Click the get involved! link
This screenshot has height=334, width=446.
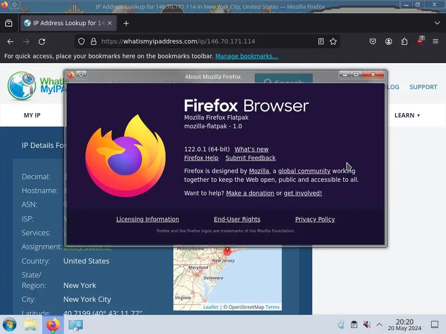[303, 193]
